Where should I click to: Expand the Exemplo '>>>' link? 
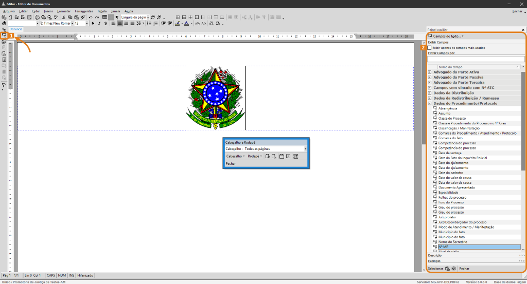point(521,261)
